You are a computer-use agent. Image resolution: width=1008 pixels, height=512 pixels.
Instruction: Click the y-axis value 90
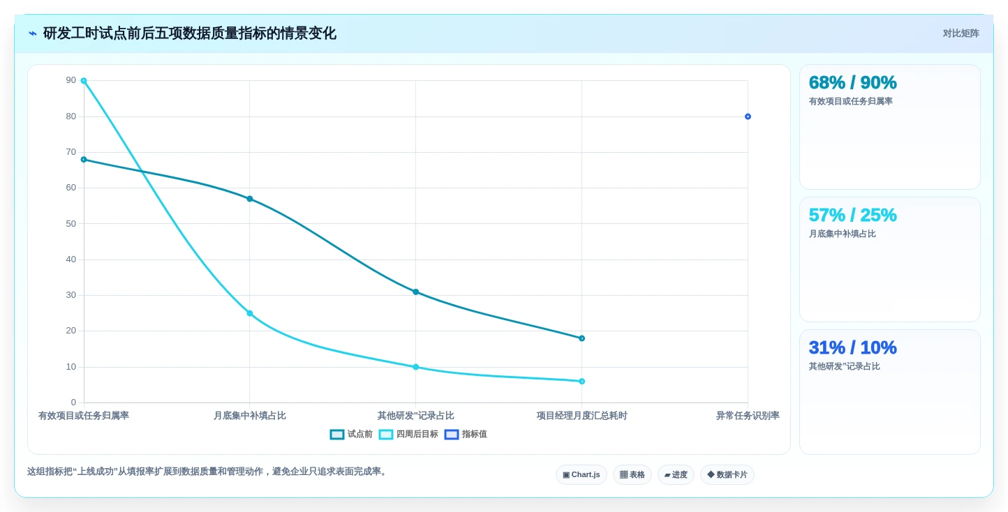coord(71,80)
